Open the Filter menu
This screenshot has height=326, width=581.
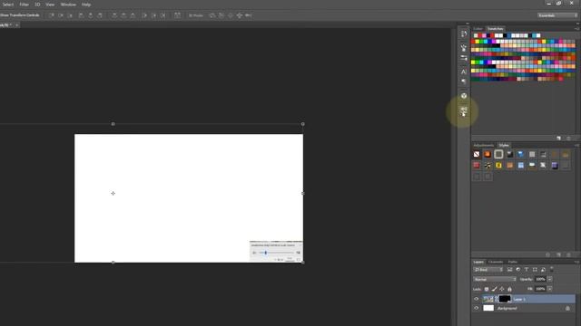(x=25, y=5)
